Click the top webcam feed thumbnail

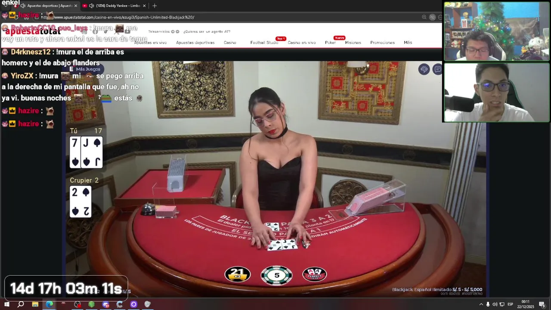point(497,31)
